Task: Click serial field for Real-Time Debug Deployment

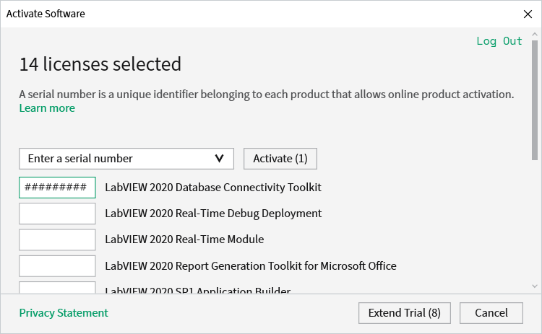Action: pos(57,214)
